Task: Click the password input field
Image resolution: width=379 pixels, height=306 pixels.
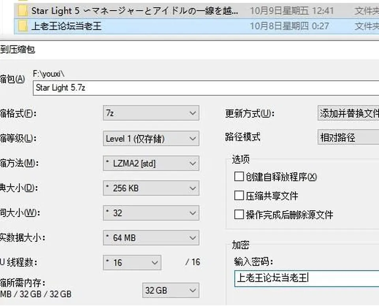Action: (x=306, y=278)
